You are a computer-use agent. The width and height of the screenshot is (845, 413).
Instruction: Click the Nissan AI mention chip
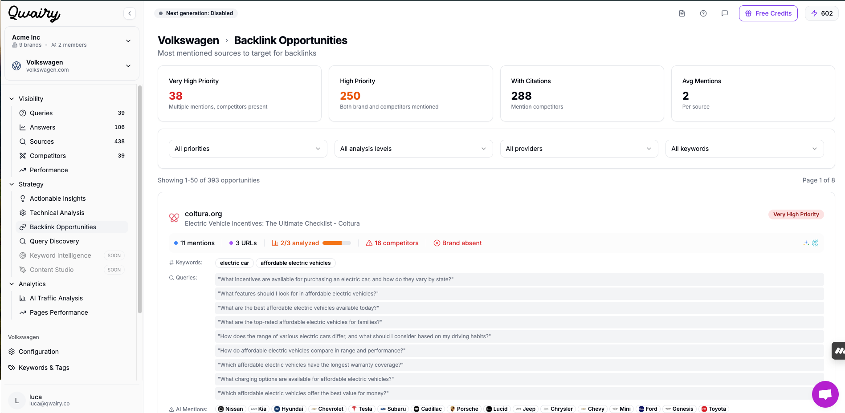click(x=231, y=409)
